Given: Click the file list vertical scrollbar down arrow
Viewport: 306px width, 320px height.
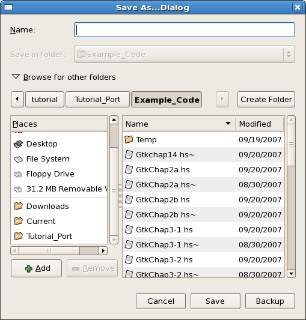Looking at the screenshot, I should point(292,273).
